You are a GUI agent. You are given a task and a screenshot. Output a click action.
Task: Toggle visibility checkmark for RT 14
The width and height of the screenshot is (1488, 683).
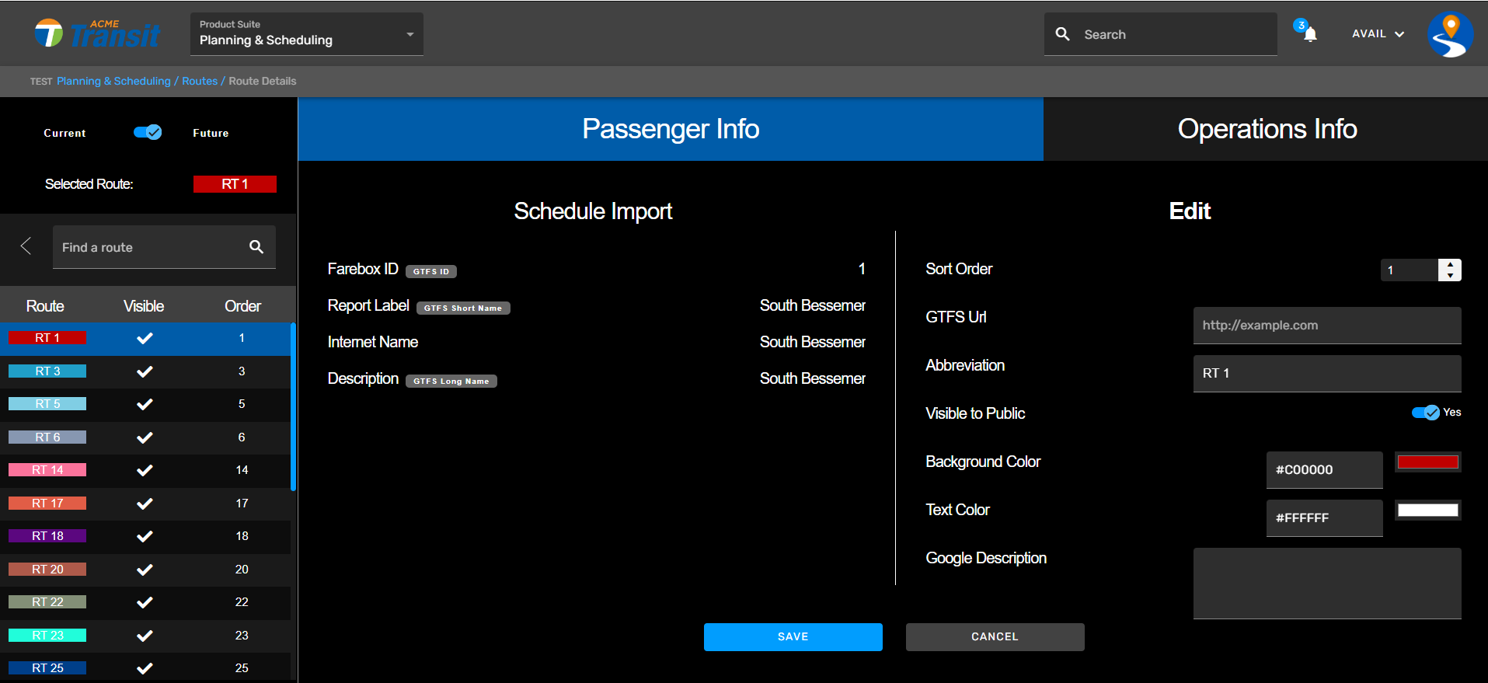(145, 470)
